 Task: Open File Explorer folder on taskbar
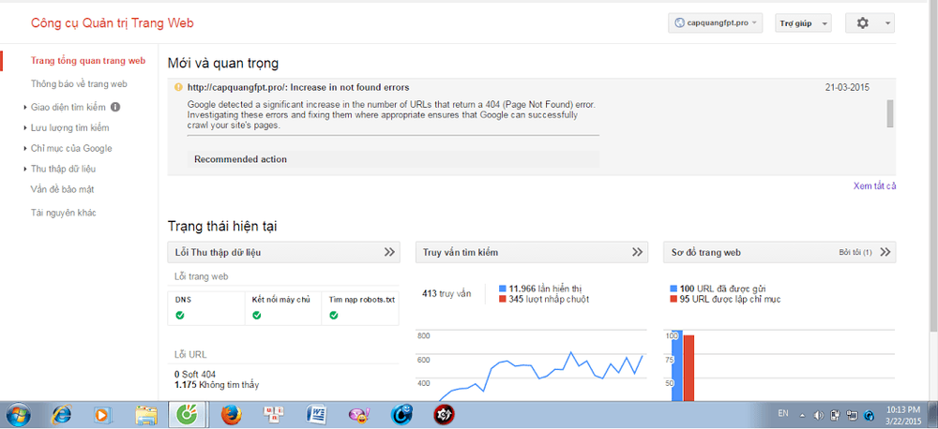pos(146,414)
